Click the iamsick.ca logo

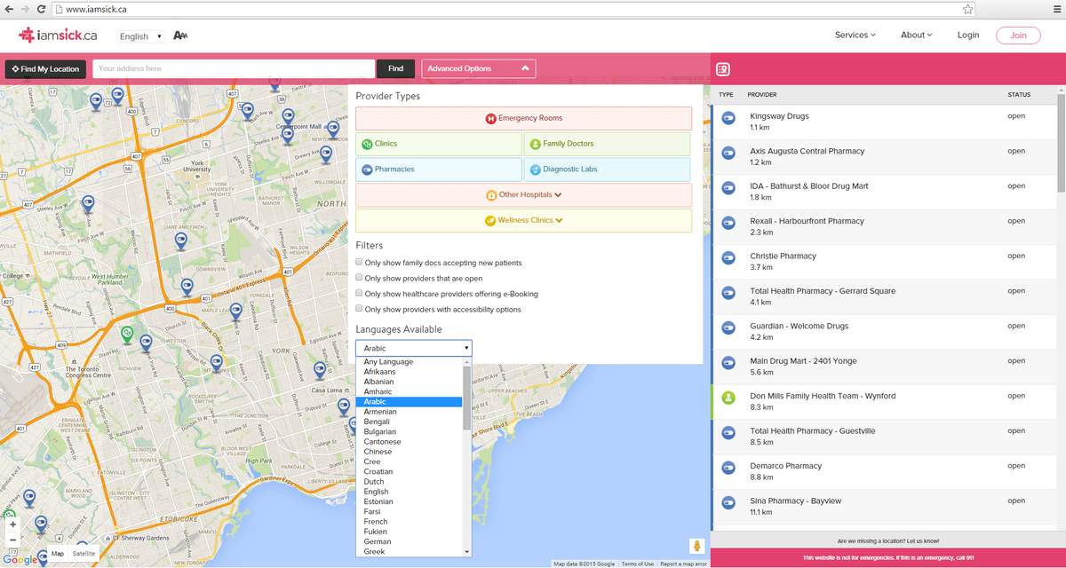pos(58,35)
